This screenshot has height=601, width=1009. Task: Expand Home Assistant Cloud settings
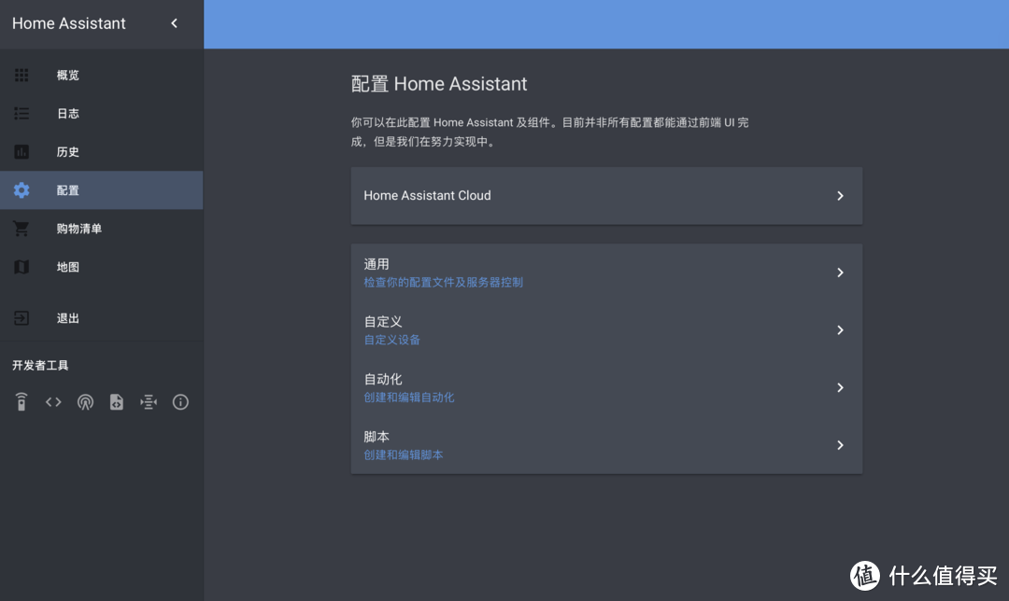pos(606,195)
